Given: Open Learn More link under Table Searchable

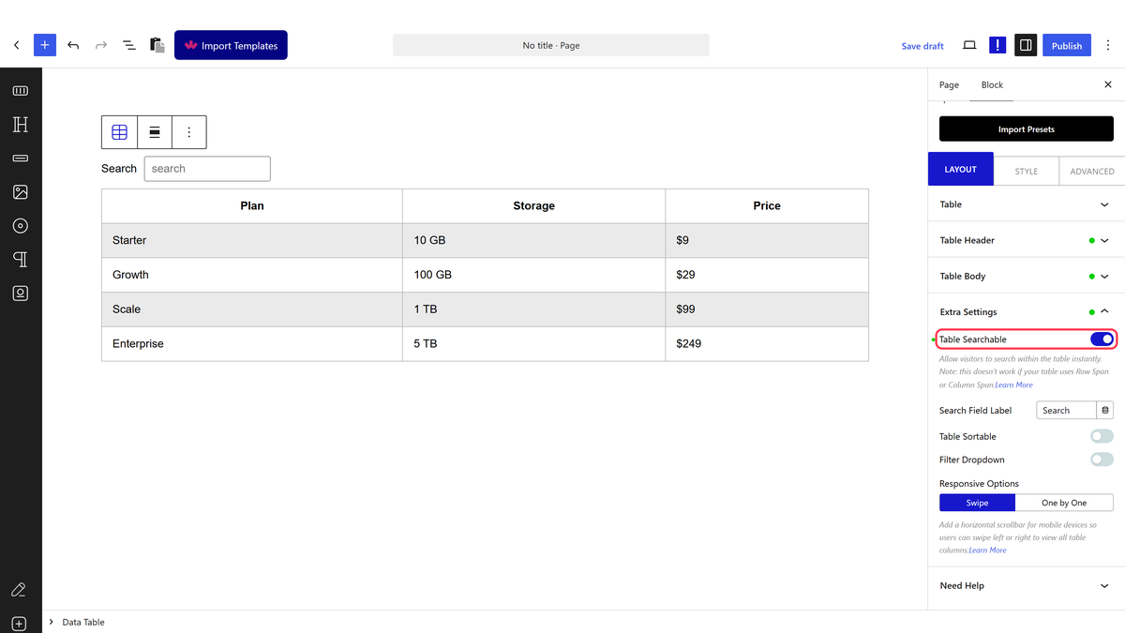Looking at the screenshot, I should pos(1013,384).
